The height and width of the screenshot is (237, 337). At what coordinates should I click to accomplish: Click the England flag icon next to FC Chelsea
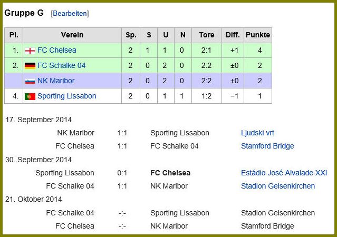point(30,51)
